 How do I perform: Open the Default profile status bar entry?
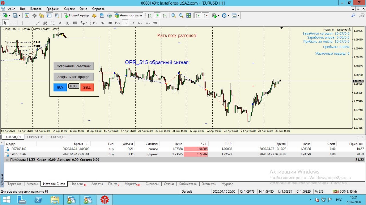pos(187,192)
